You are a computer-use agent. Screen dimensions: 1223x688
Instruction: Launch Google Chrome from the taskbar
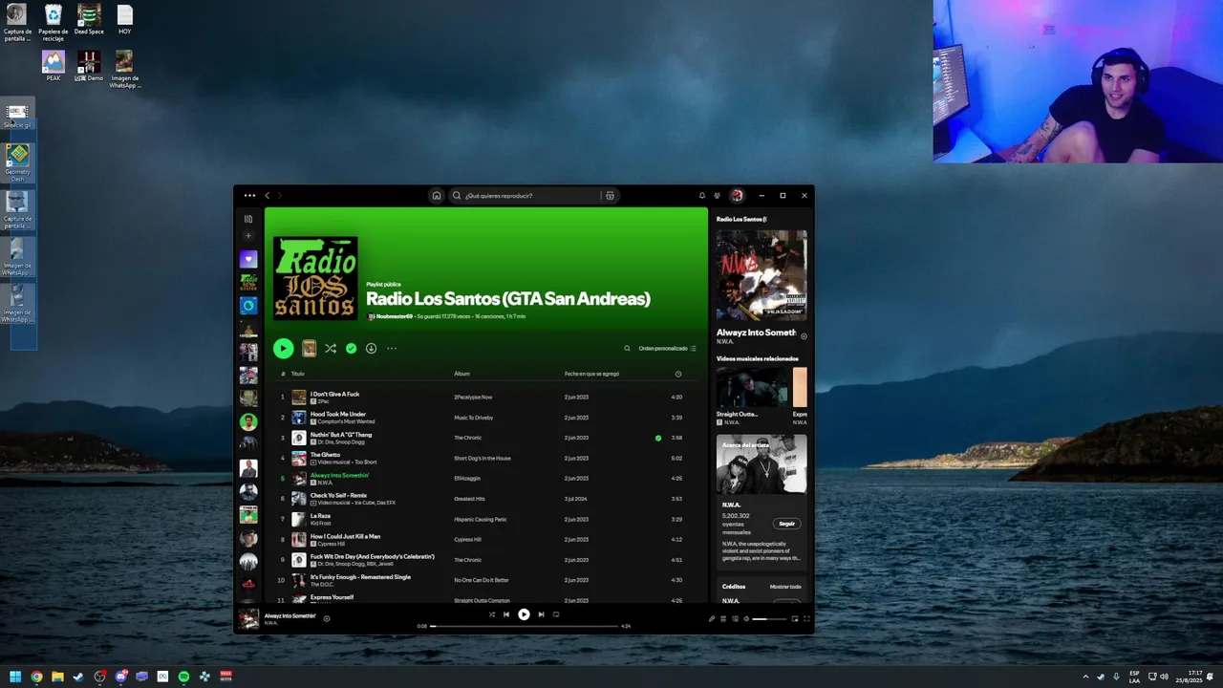pyautogui.click(x=36, y=677)
